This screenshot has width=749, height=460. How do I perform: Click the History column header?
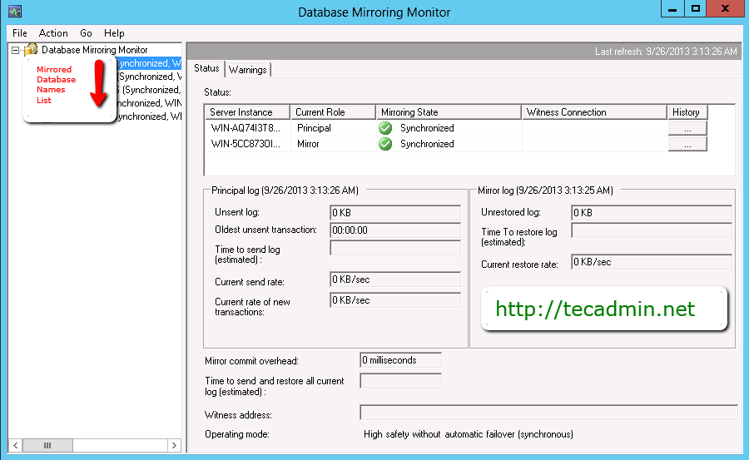click(x=687, y=112)
